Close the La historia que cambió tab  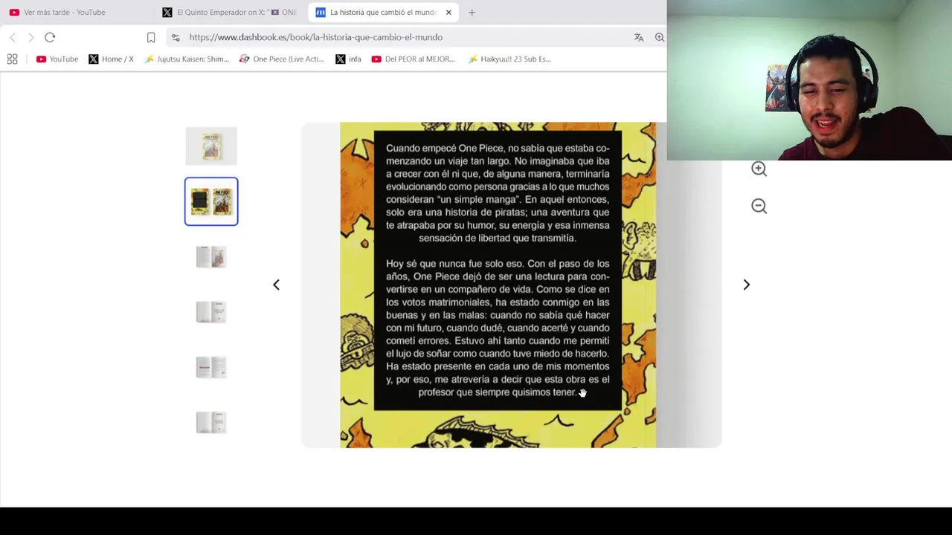point(448,12)
